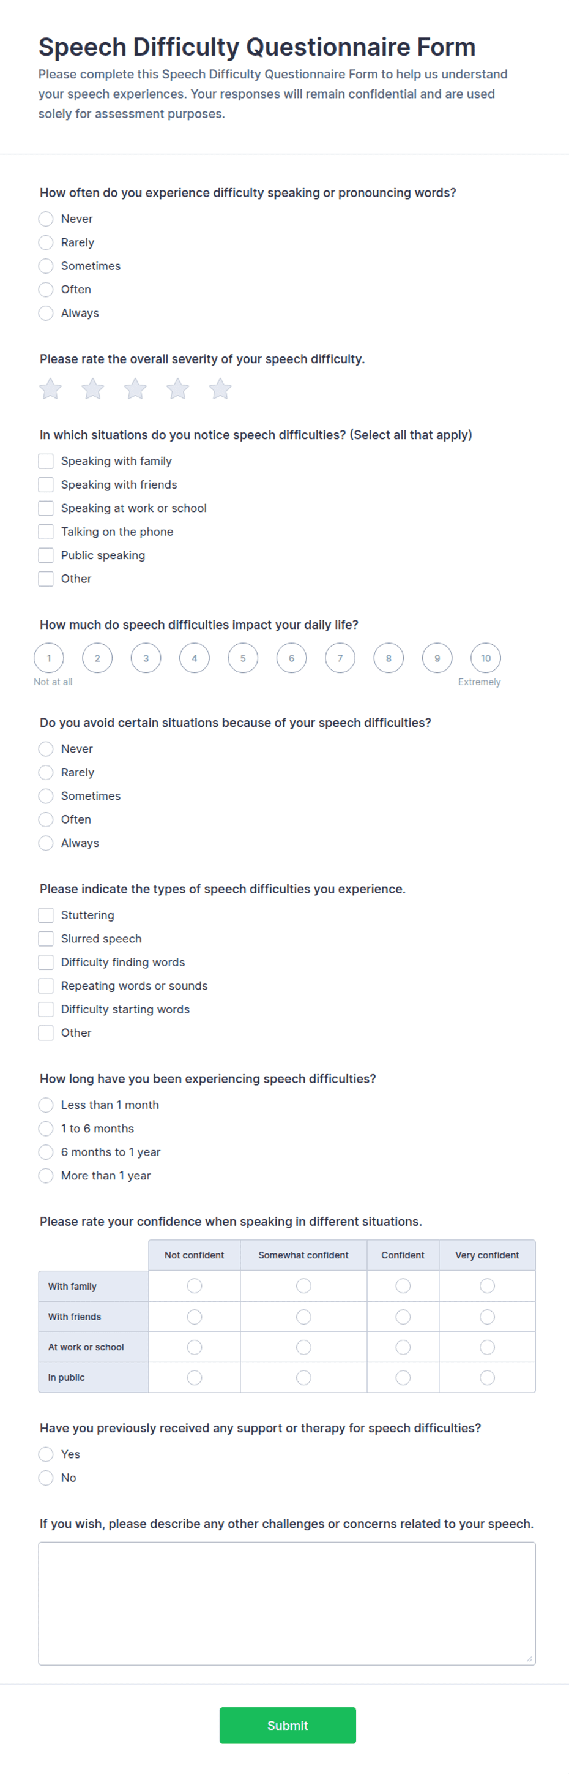The image size is (569, 1774).
Task: Select the fourth severity star
Action: (178, 388)
